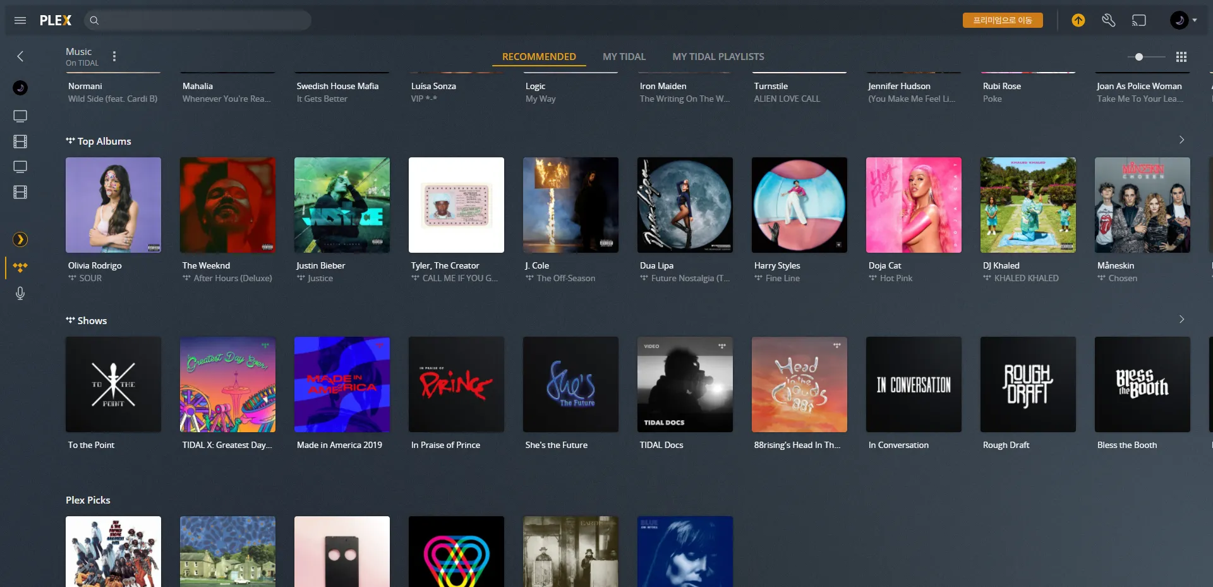Open the activity upload arrow icon
The height and width of the screenshot is (587, 1213).
1078,20
